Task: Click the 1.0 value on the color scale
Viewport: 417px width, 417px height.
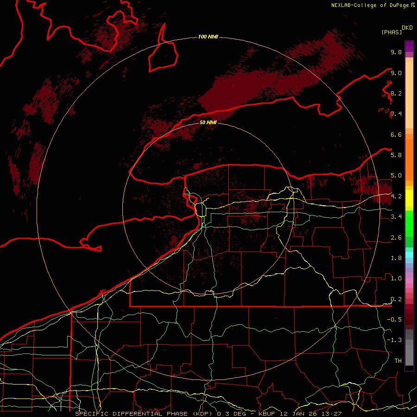Action: (x=396, y=278)
